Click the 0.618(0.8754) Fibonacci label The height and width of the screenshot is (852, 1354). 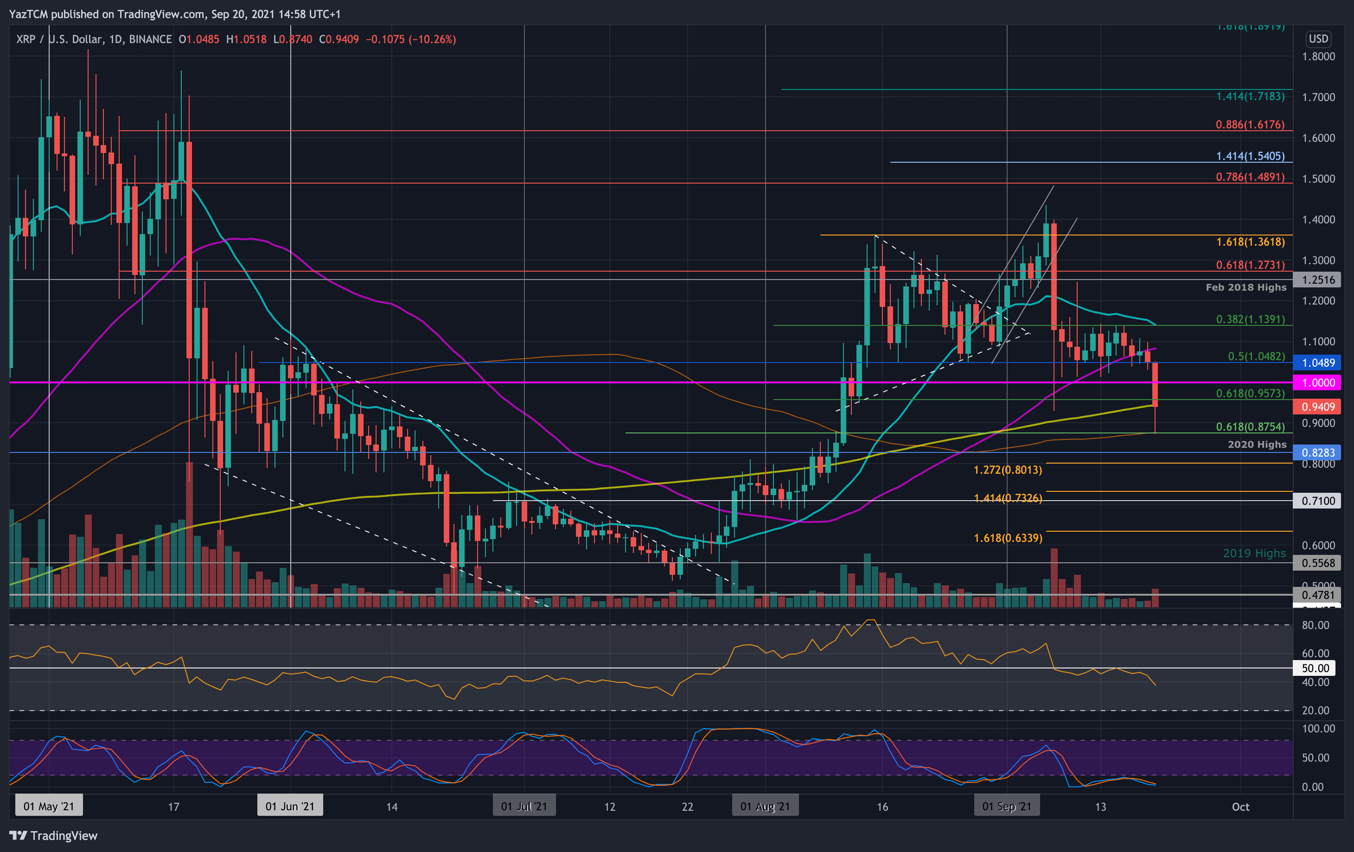[x=1251, y=426]
